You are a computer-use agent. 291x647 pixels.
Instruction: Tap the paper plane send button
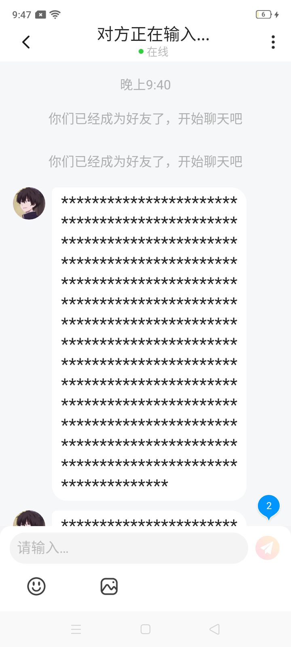[x=268, y=548]
